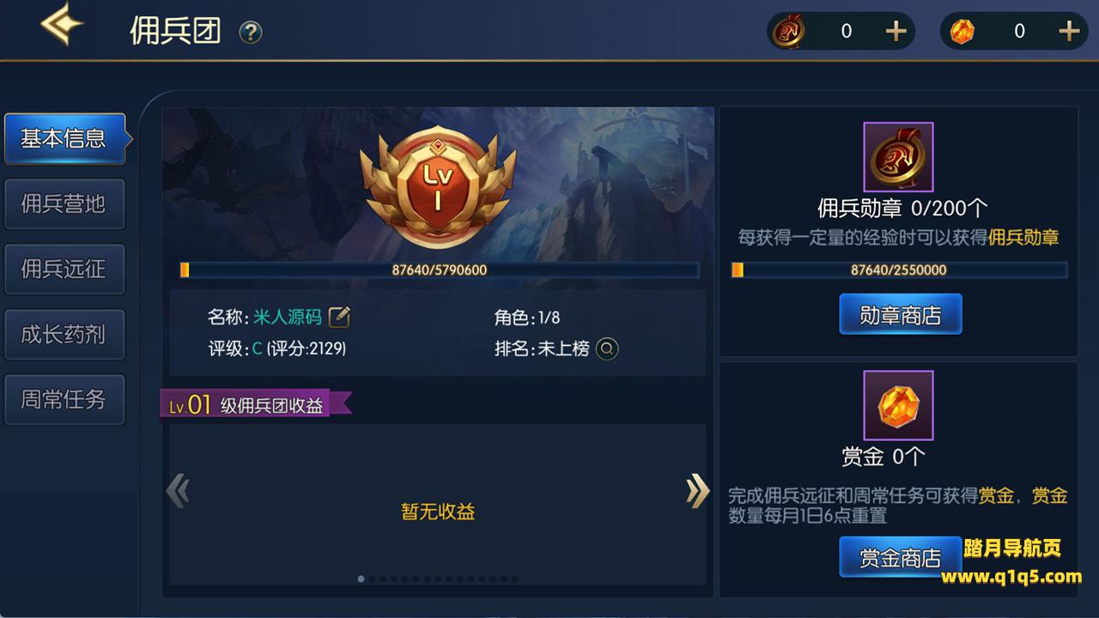
Task: Tap the page indicator dots under rewards
Action: pyautogui.click(x=438, y=579)
